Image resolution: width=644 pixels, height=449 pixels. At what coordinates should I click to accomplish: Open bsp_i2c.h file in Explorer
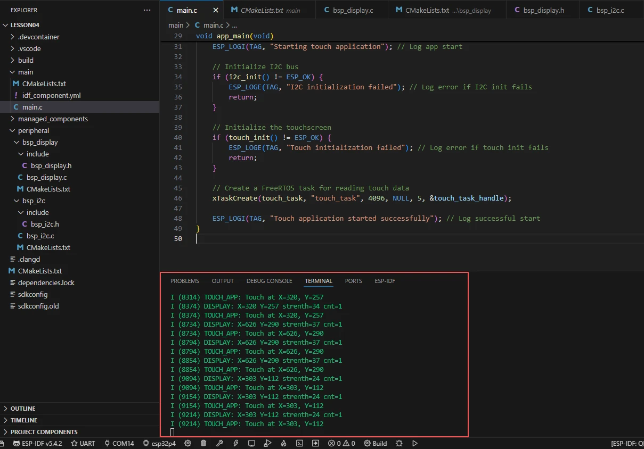(x=45, y=224)
